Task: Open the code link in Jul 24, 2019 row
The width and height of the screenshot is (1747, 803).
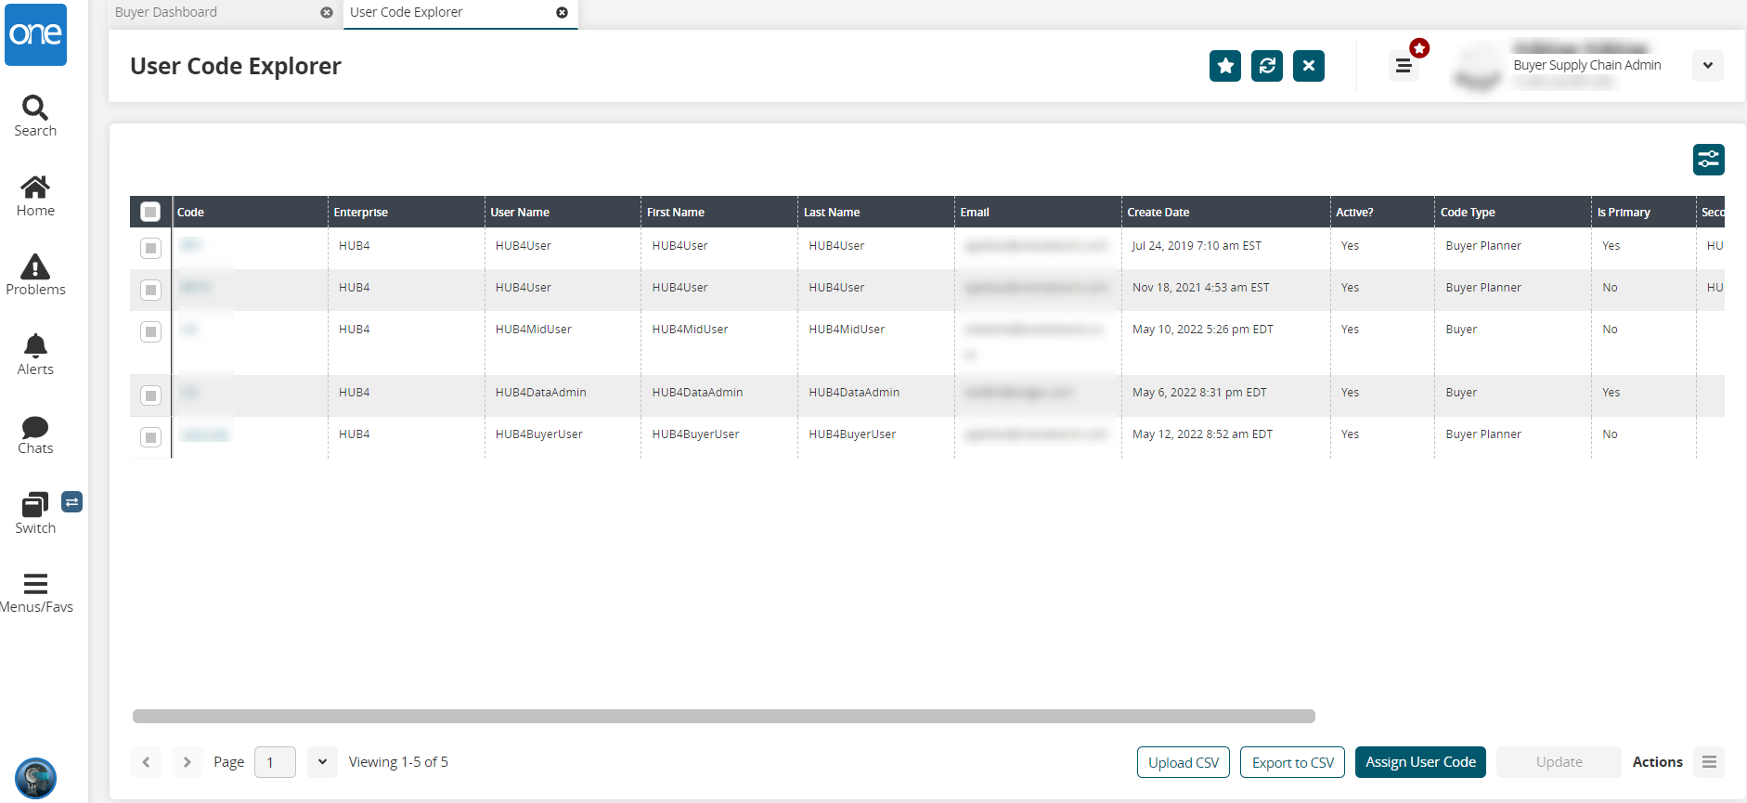Action: click(x=191, y=245)
